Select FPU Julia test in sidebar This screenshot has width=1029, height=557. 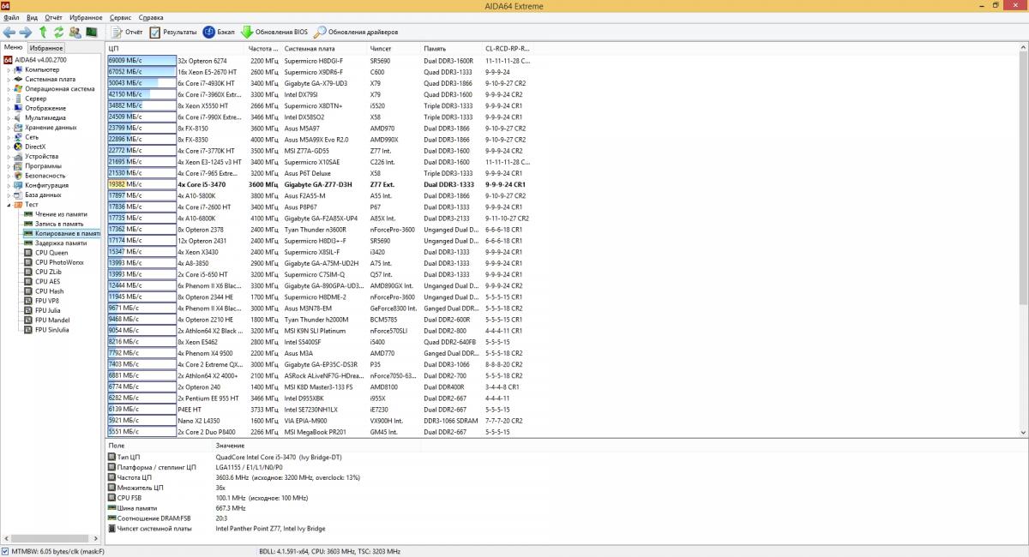point(47,310)
